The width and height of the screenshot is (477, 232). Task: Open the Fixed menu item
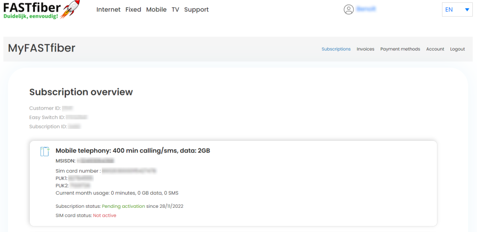click(133, 9)
